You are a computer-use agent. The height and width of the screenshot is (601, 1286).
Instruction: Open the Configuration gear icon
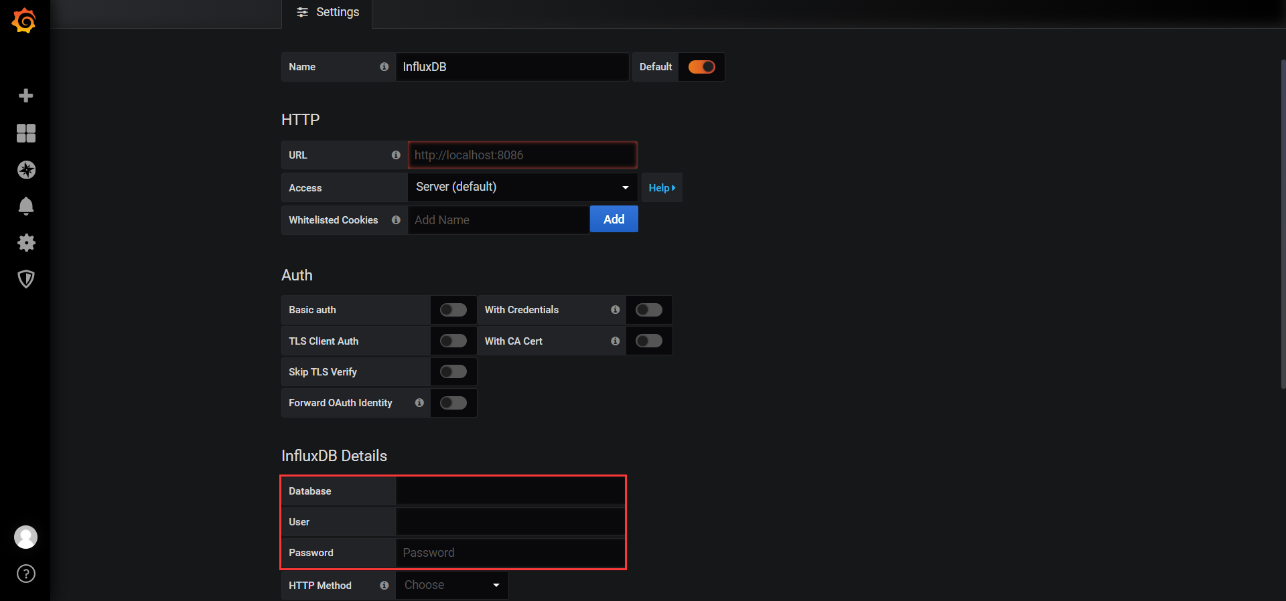tap(26, 242)
